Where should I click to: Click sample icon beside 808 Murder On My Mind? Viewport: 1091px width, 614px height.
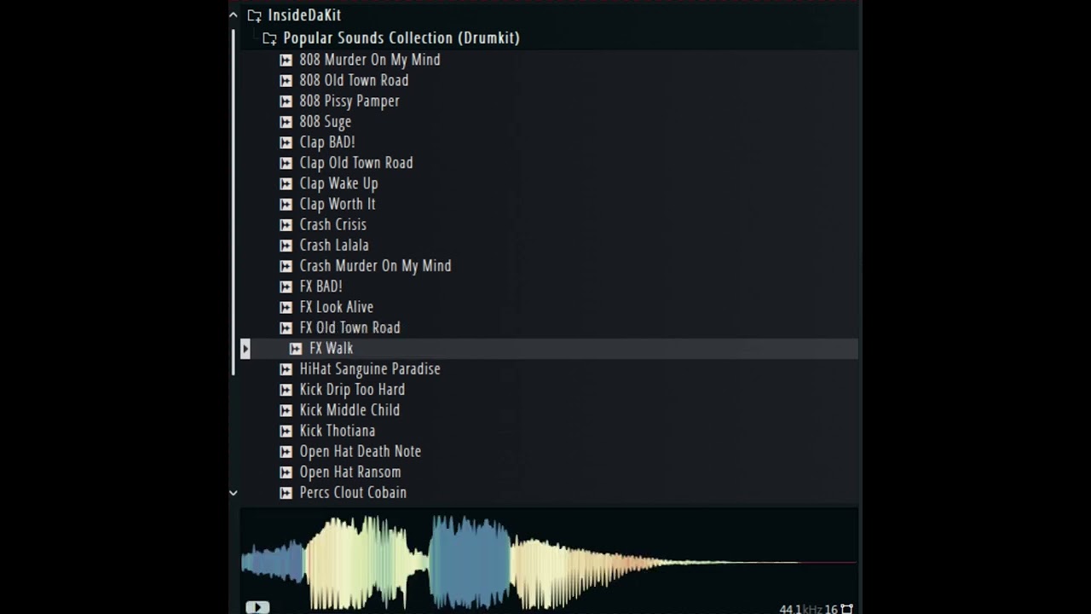[286, 60]
